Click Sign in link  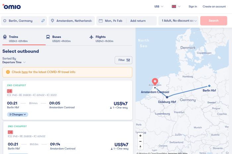pyautogui.click(x=193, y=7)
